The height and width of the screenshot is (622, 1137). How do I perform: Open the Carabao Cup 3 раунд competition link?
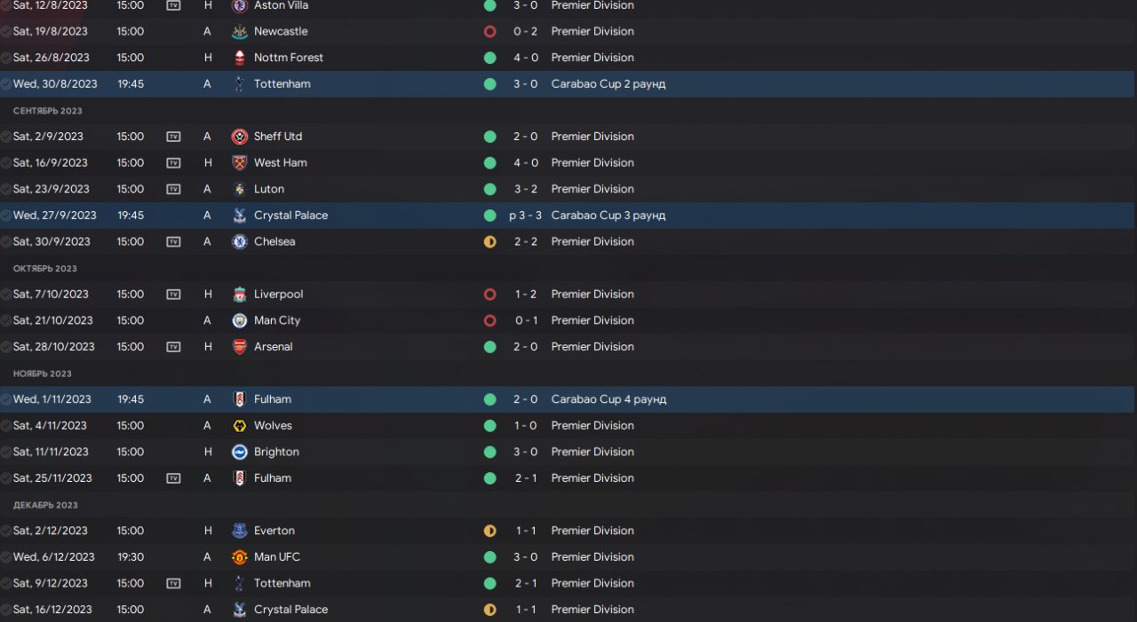tap(608, 216)
